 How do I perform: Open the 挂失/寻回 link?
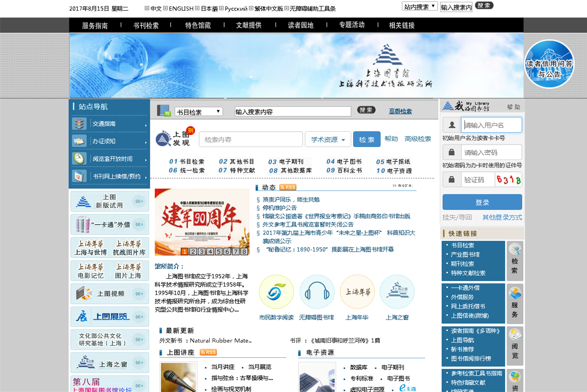point(457,217)
